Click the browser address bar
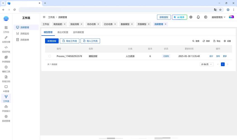 point(115,10)
